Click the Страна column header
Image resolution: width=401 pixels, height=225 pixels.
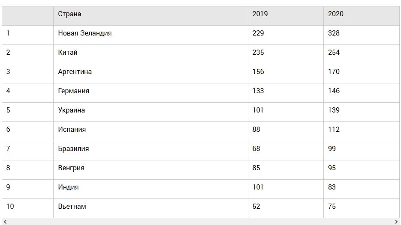coord(69,14)
